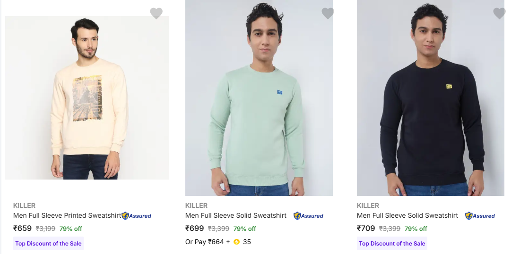The image size is (520, 254).
Task: Click the ₹659 price
Action: (x=23, y=229)
